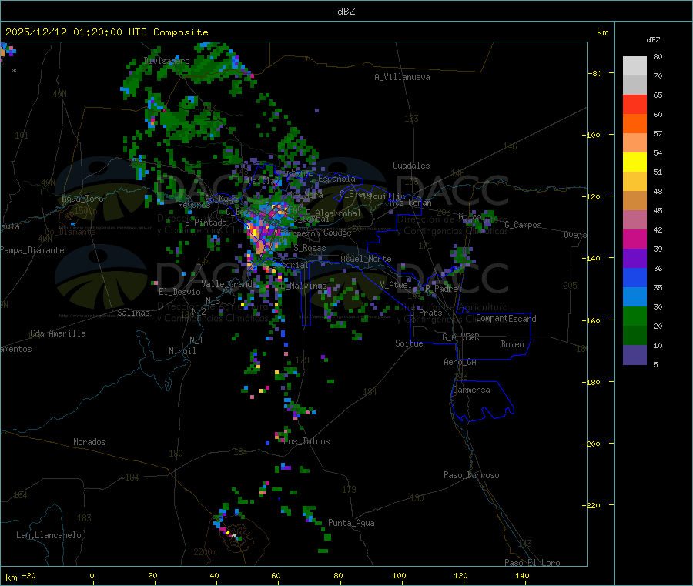Click the 45 dBZ brown legend swatch
The width and height of the screenshot is (693, 586).
(x=634, y=201)
